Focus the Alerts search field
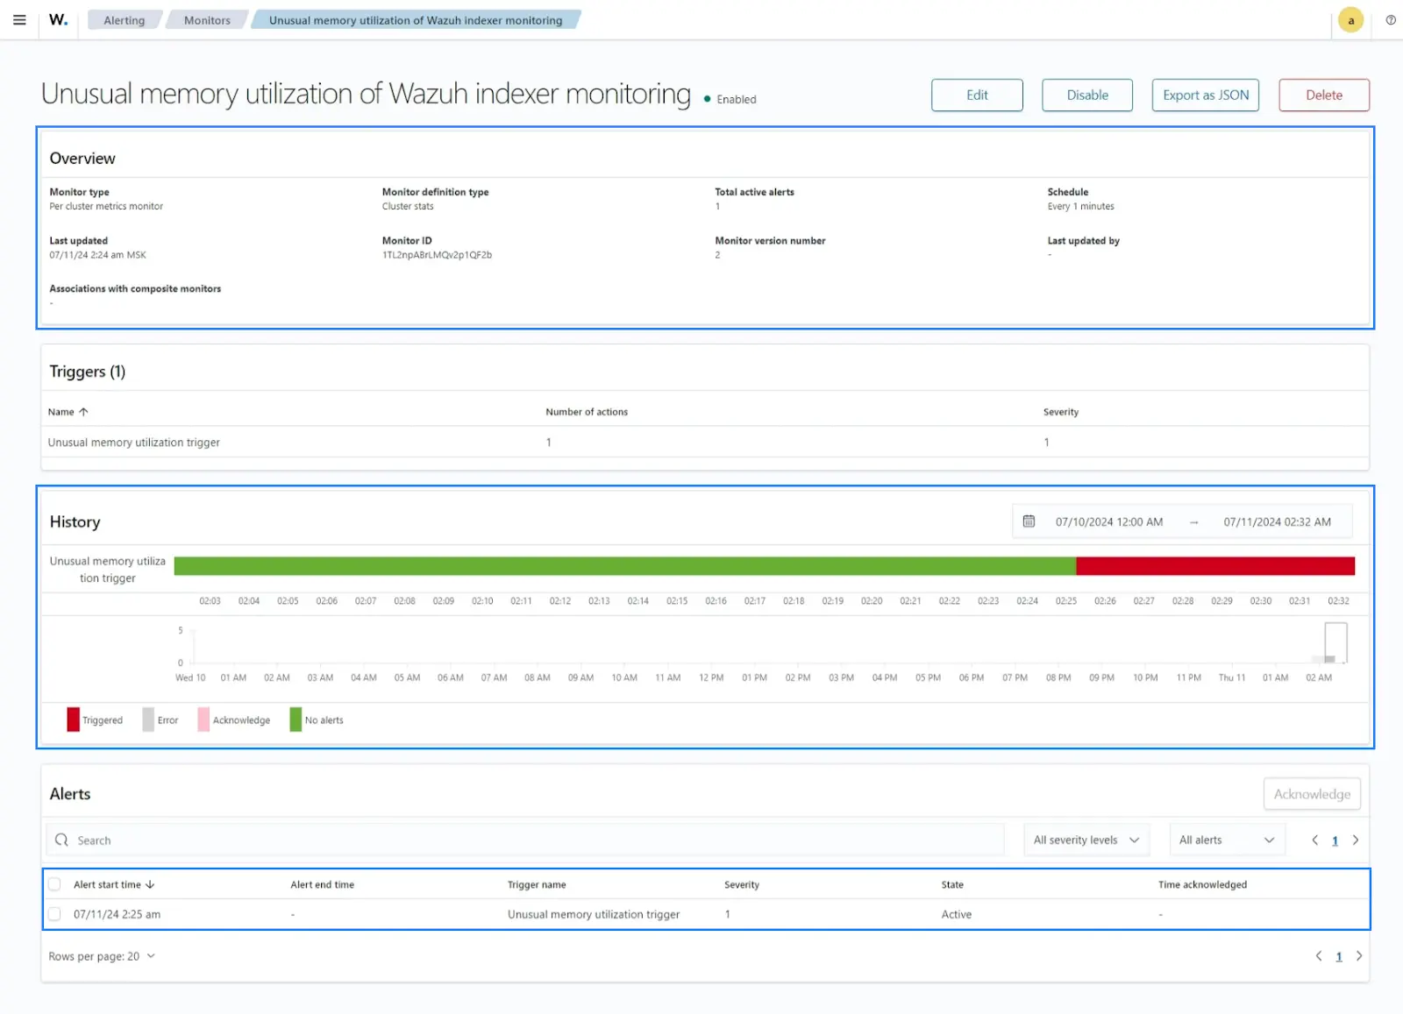 [524, 840]
